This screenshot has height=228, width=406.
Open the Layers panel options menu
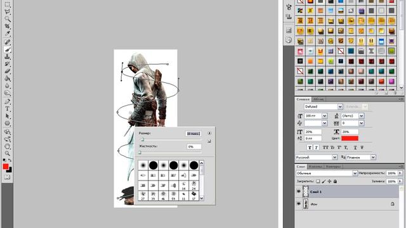point(401,167)
